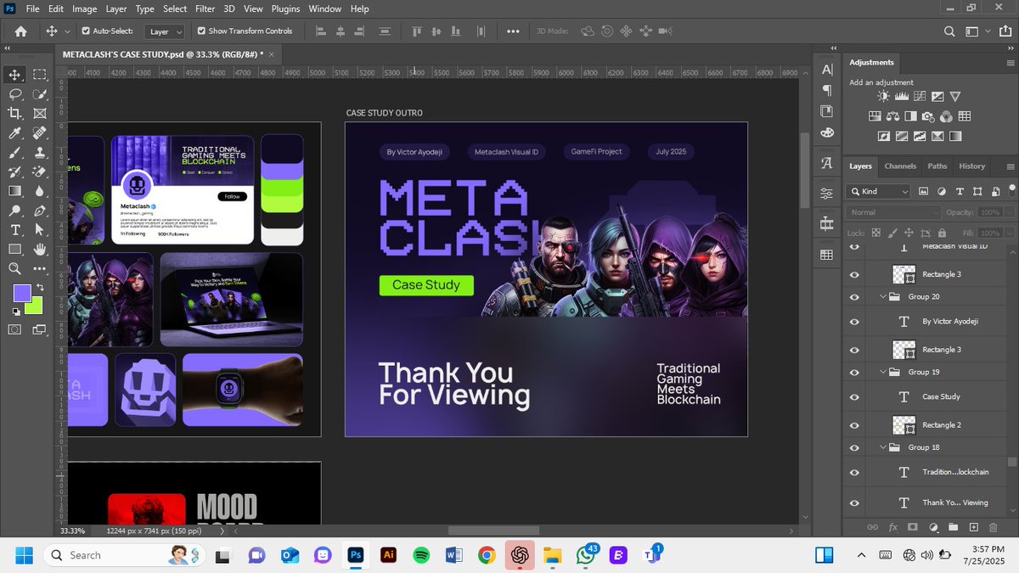This screenshot has height=573, width=1019.
Task: Open the Normal blend mode dropdown
Action: click(x=892, y=212)
